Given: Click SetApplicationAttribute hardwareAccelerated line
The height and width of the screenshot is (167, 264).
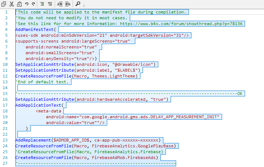Looking at the screenshot, I should click(92, 99).
